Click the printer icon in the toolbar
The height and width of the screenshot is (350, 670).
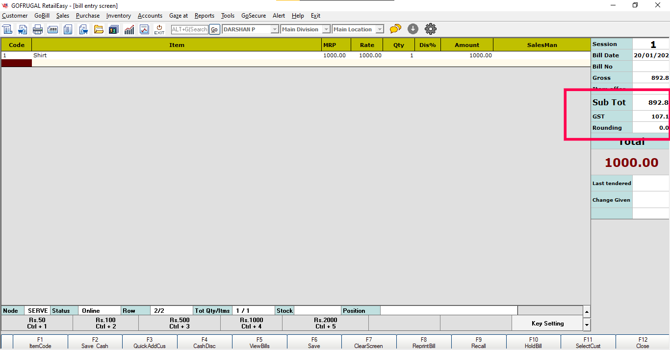(x=38, y=29)
